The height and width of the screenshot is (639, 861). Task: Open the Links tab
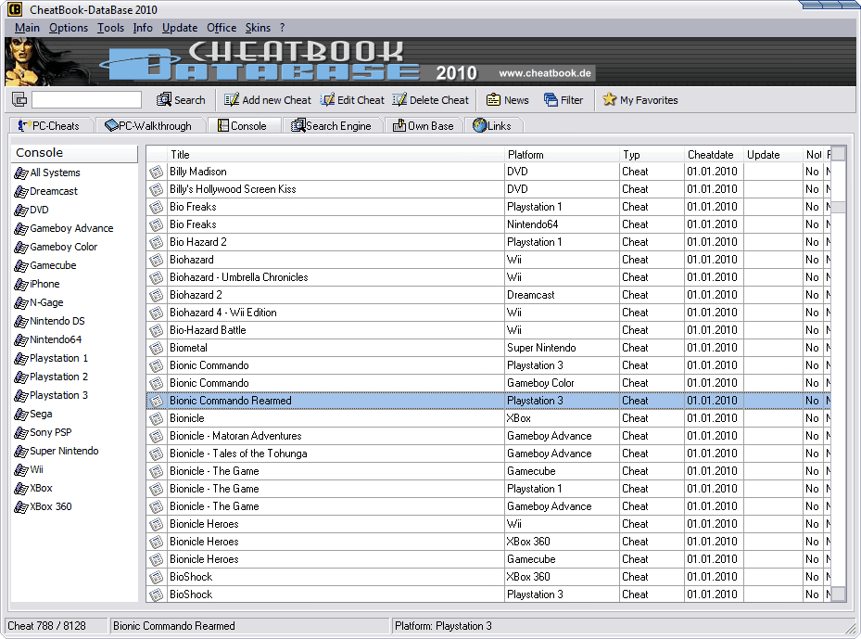click(x=492, y=126)
